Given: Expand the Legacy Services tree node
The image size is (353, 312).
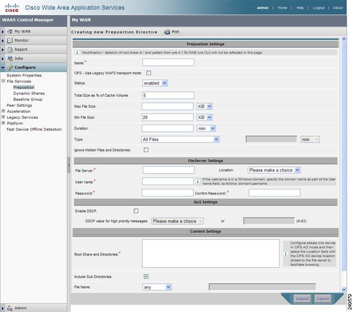Looking at the screenshot, I should pyautogui.click(x=3, y=117).
